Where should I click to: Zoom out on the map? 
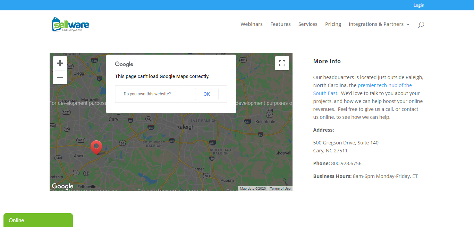pyautogui.click(x=60, y=77)
